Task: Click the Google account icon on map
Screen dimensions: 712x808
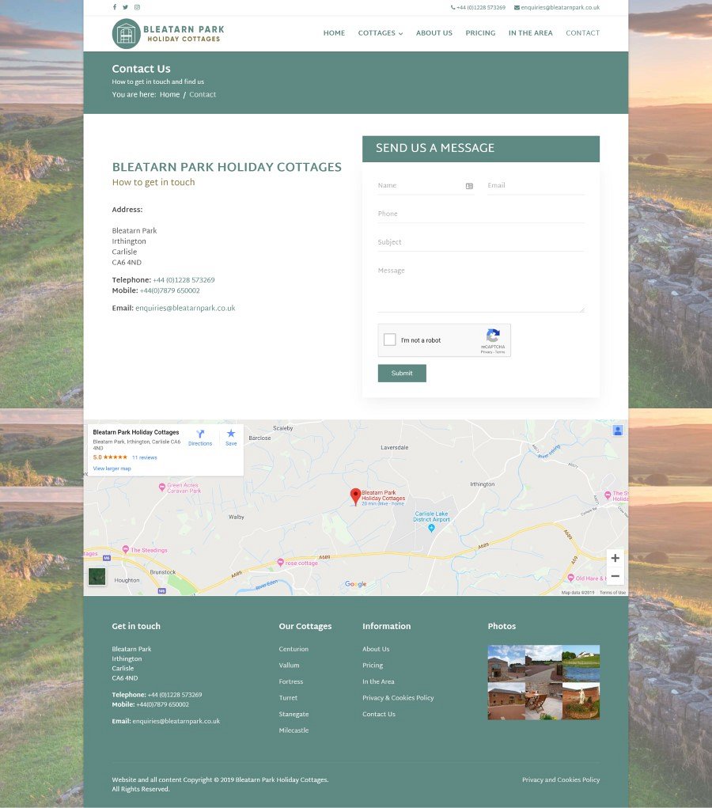Action: coord(618,430)
